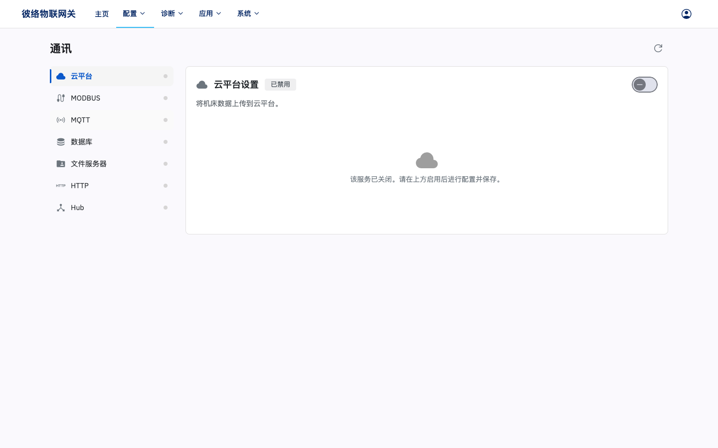Select HTTP in the sidebar
The image size is (718, 448).
click(x=112, y=186)
